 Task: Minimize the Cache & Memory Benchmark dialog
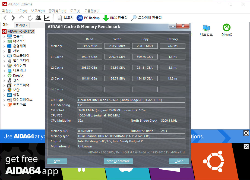coord(173,26)
